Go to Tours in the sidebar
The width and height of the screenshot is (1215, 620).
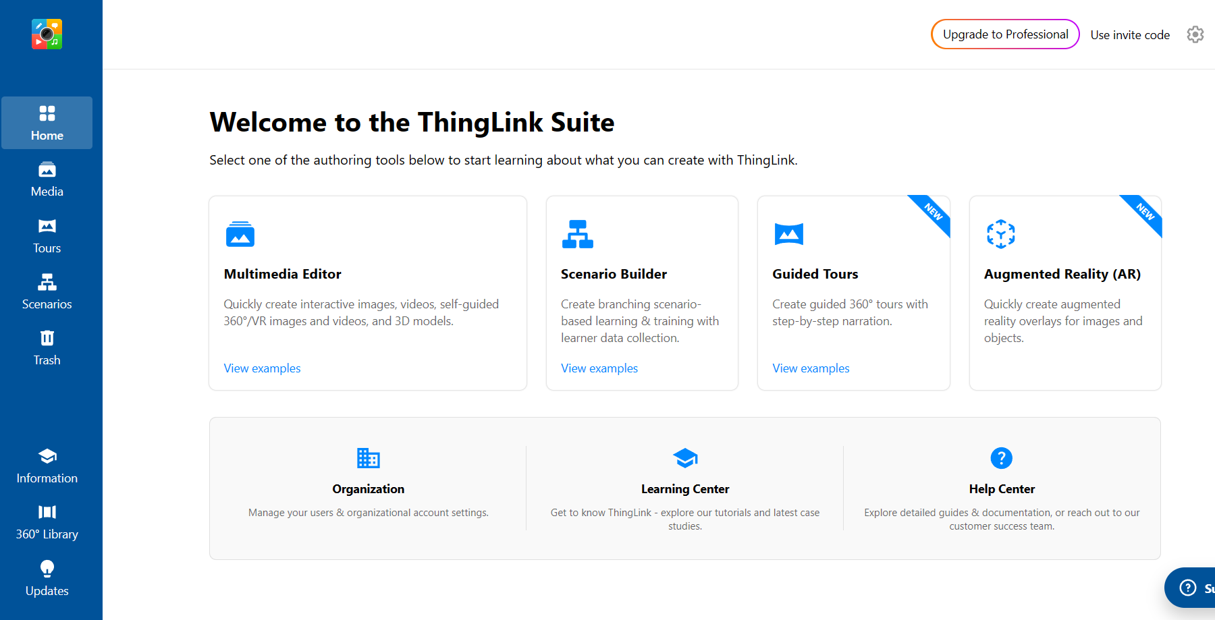click(47, 236)
